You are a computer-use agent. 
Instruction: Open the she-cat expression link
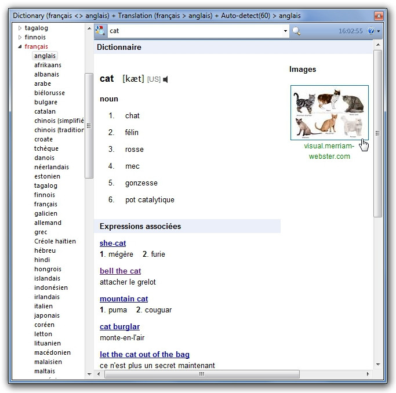pyautogui.click(x=112, y=243)
